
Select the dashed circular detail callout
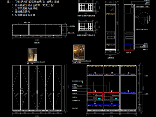(x=144, y=18)
